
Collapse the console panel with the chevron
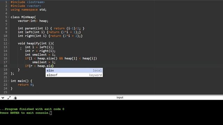pos(3,98)
